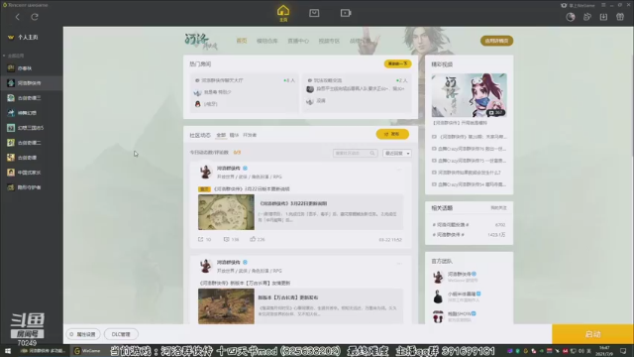The width and height of the screenshot is (634, 357).
Task: Launch the game with 启动 button
Action: pos(592,334)
